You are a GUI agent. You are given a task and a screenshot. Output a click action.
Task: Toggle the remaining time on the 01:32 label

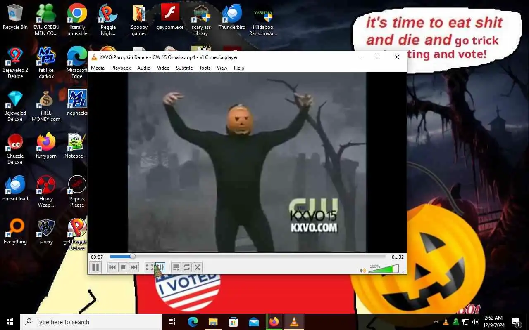point(398,257)
